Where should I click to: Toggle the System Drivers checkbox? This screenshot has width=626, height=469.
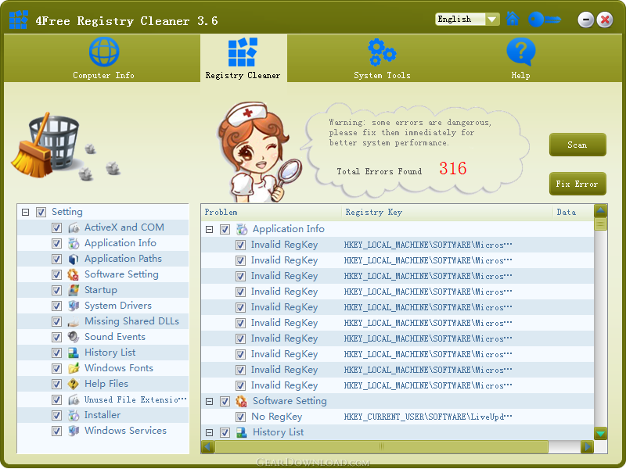56,306
